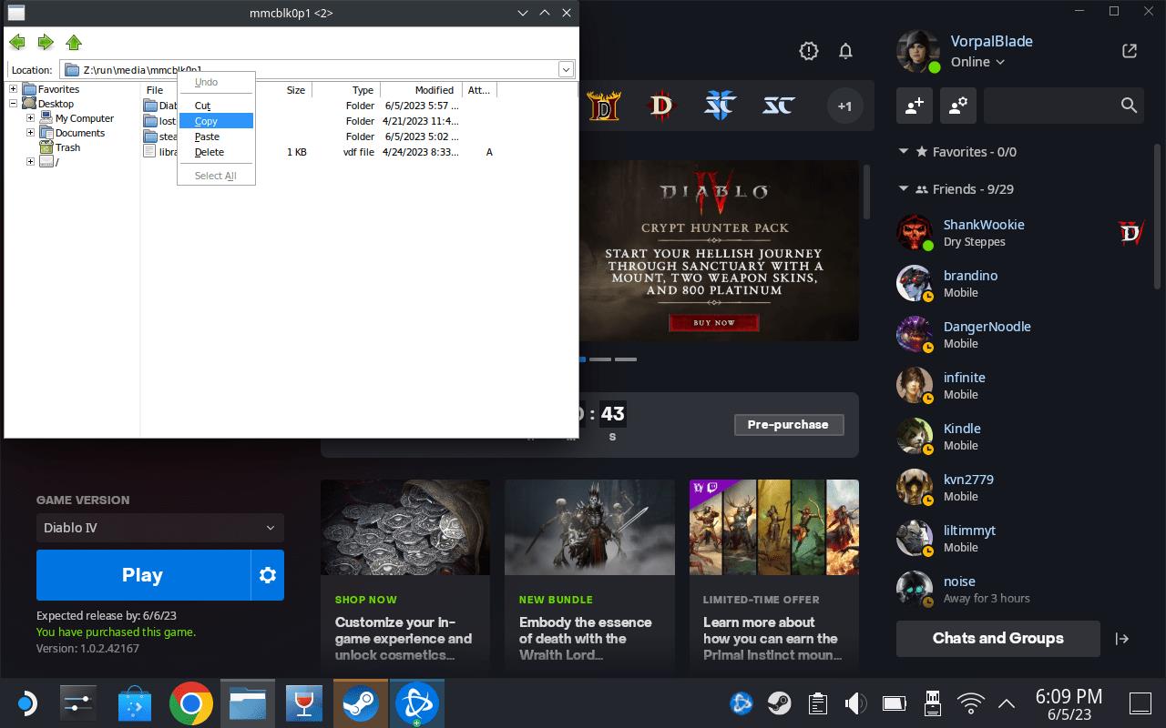Open game settings gear beside Play
1166x728 pixels.
point(267,575)
